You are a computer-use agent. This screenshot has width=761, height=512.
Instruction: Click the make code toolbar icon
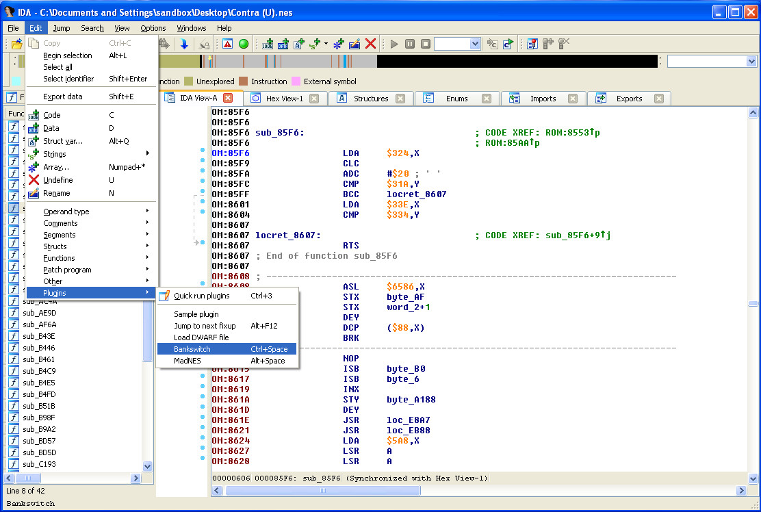[x=268, y=44]
